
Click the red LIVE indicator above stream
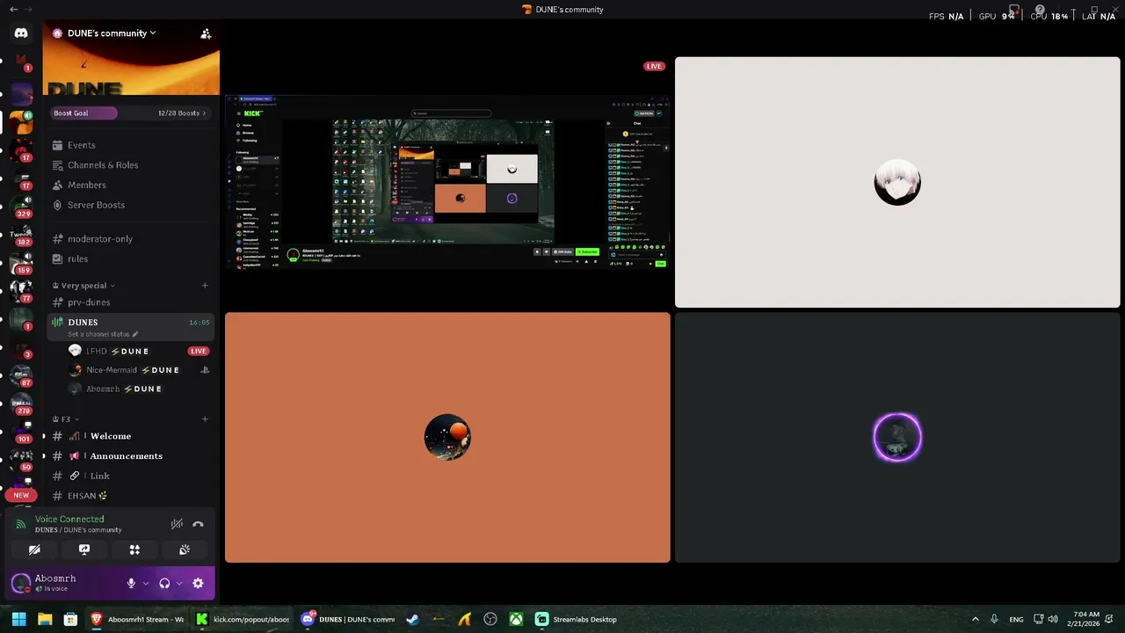pyautogui.click(x=654, y=67)
